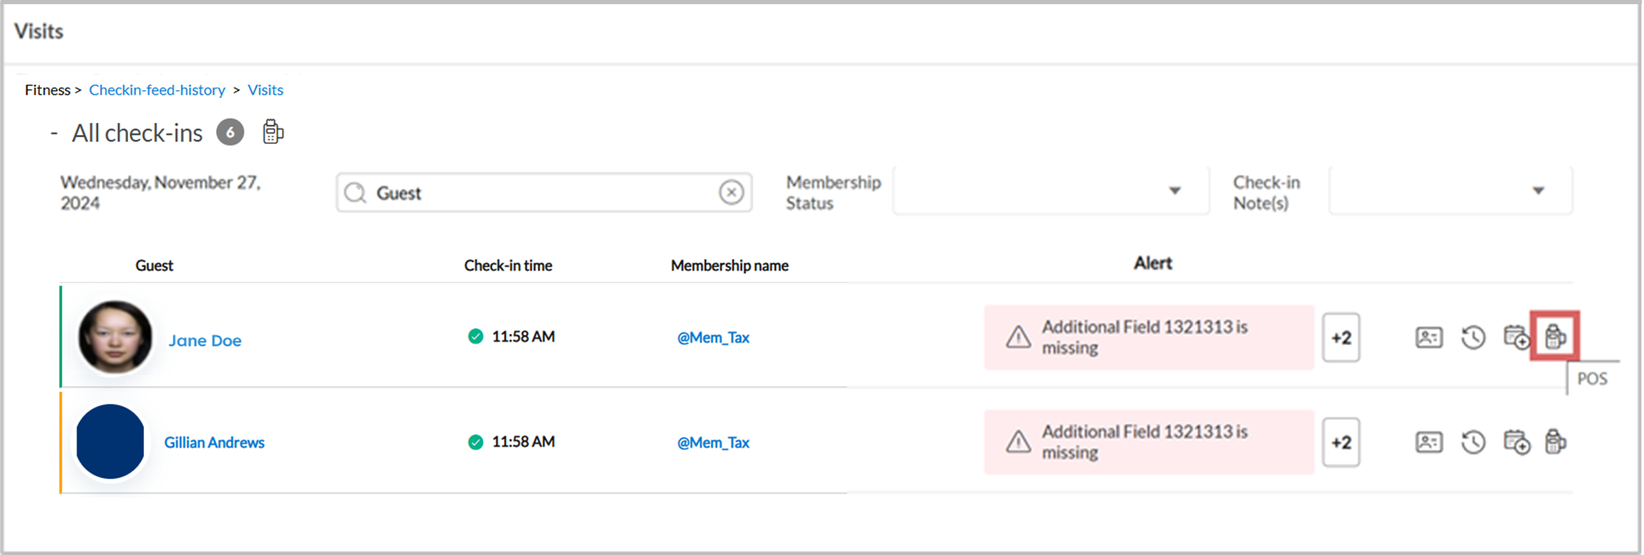The image size is (1644, 555).
Task: Click the Visits breadcrumb link
Action: [x=265, y=90]
